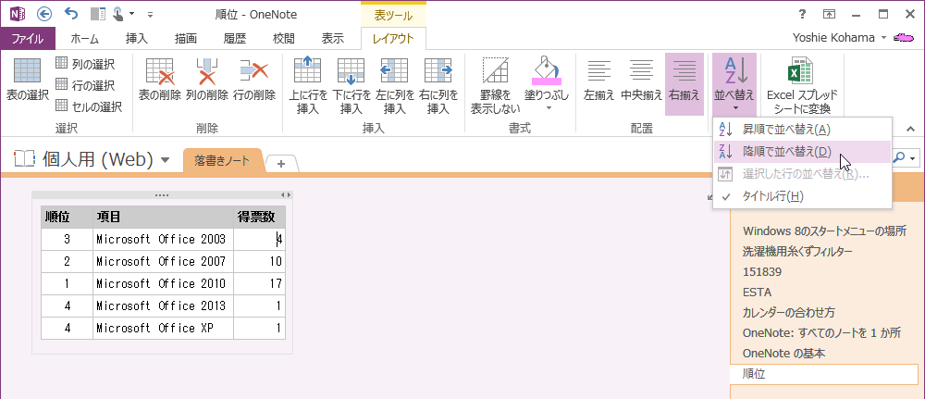Insert a column to the right (右に列を挿入)

tap(438, 84)
